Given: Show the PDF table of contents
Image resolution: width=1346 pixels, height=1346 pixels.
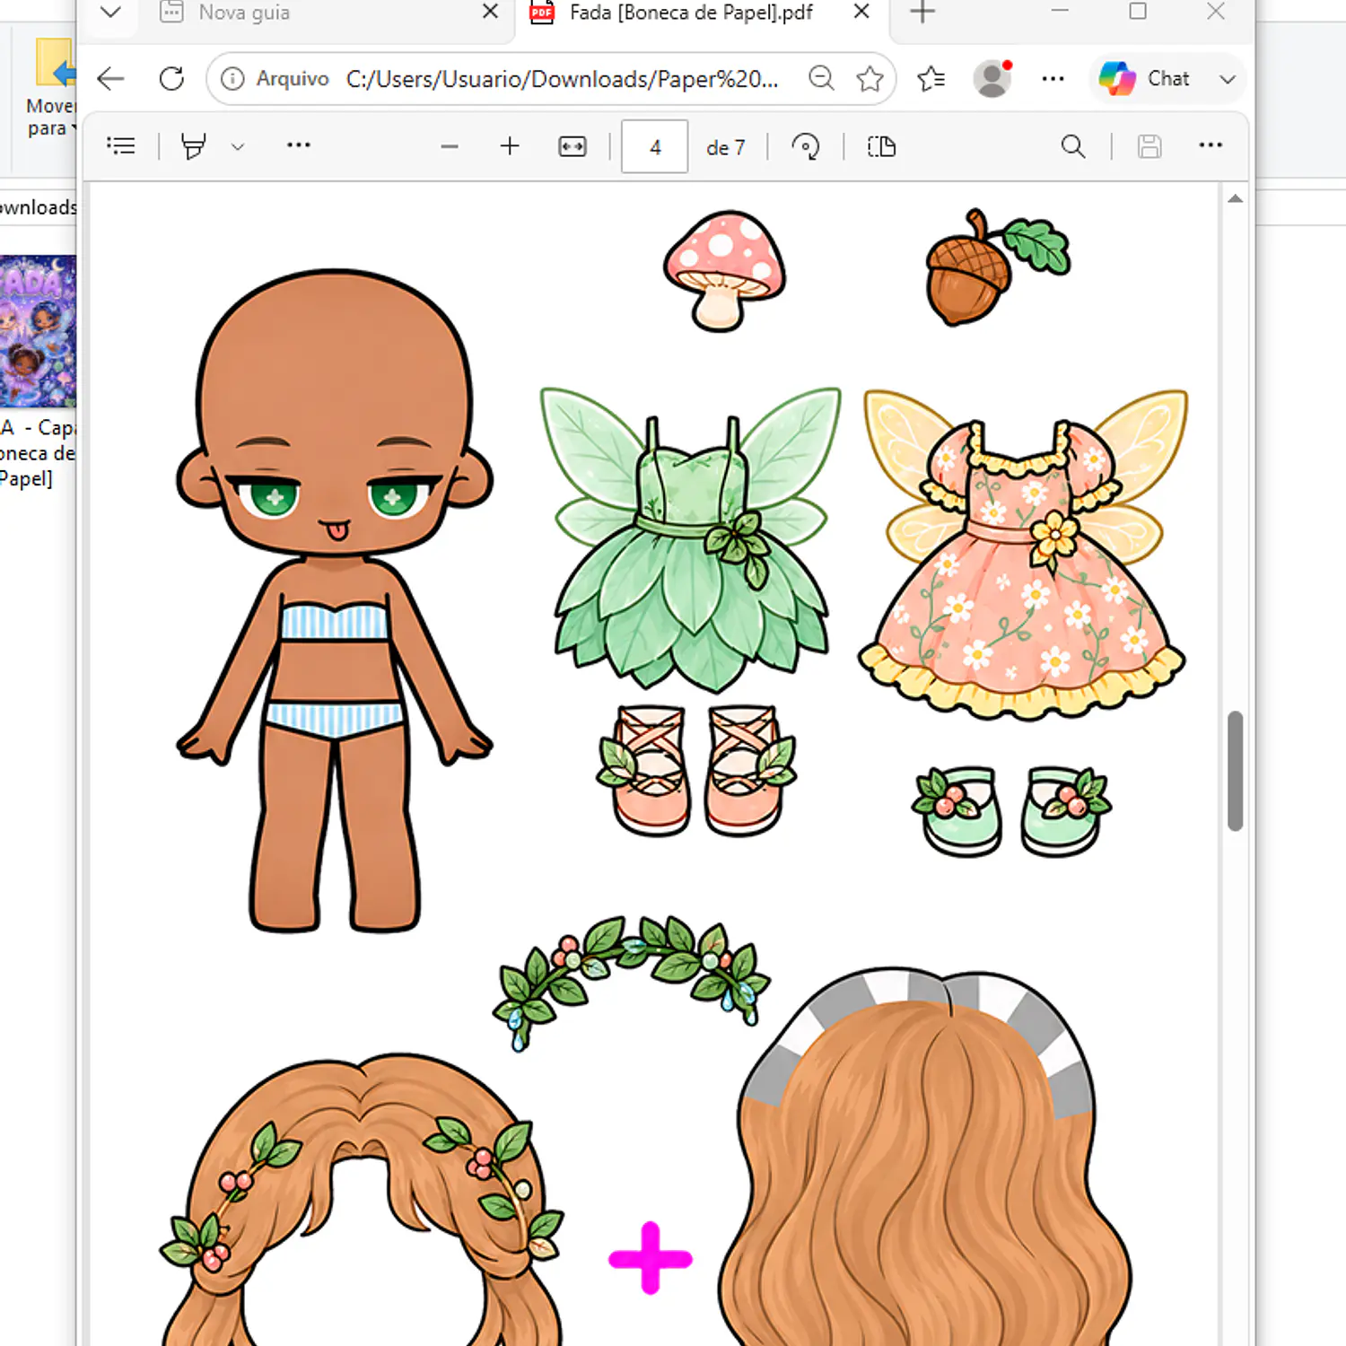Looking at the screenshot, I should click(121, 145).
